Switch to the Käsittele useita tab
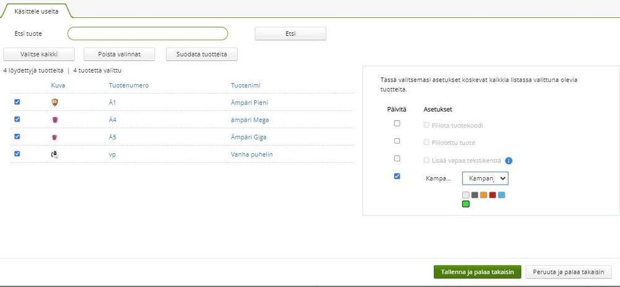The height and width of the screenshot is (287, 620). pos(37,12)
